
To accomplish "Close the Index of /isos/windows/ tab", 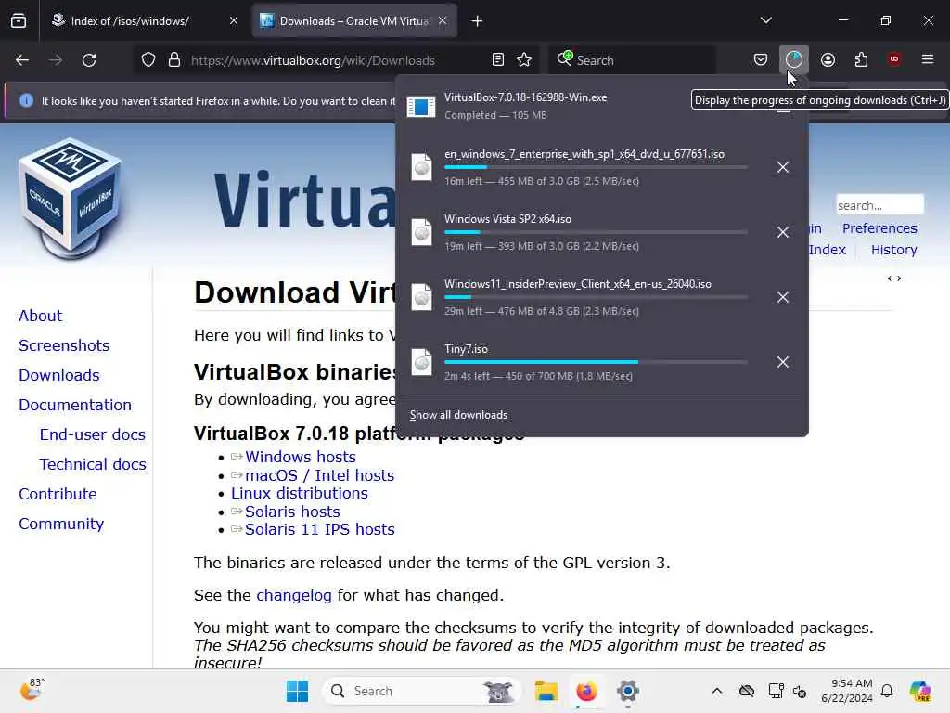I will pyautogui.click(x=234, y=21).
